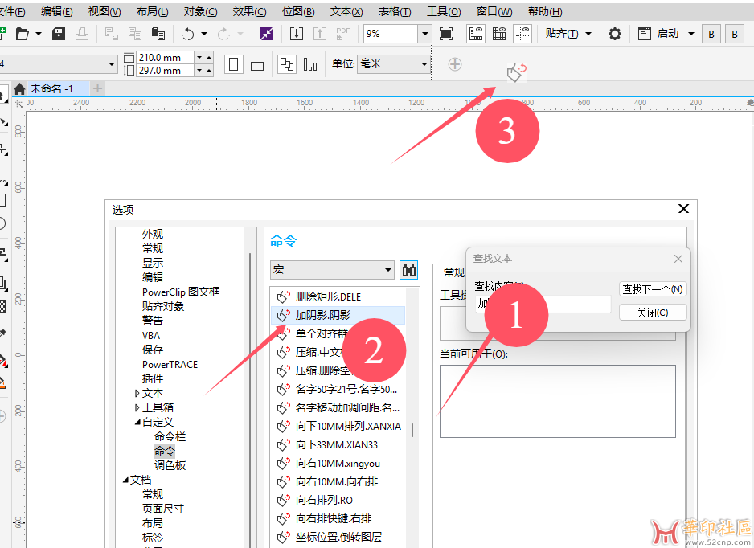Expand the 工具箱 tree node
Viewport: 754px width, 548px height.
(x=137, y=407)
